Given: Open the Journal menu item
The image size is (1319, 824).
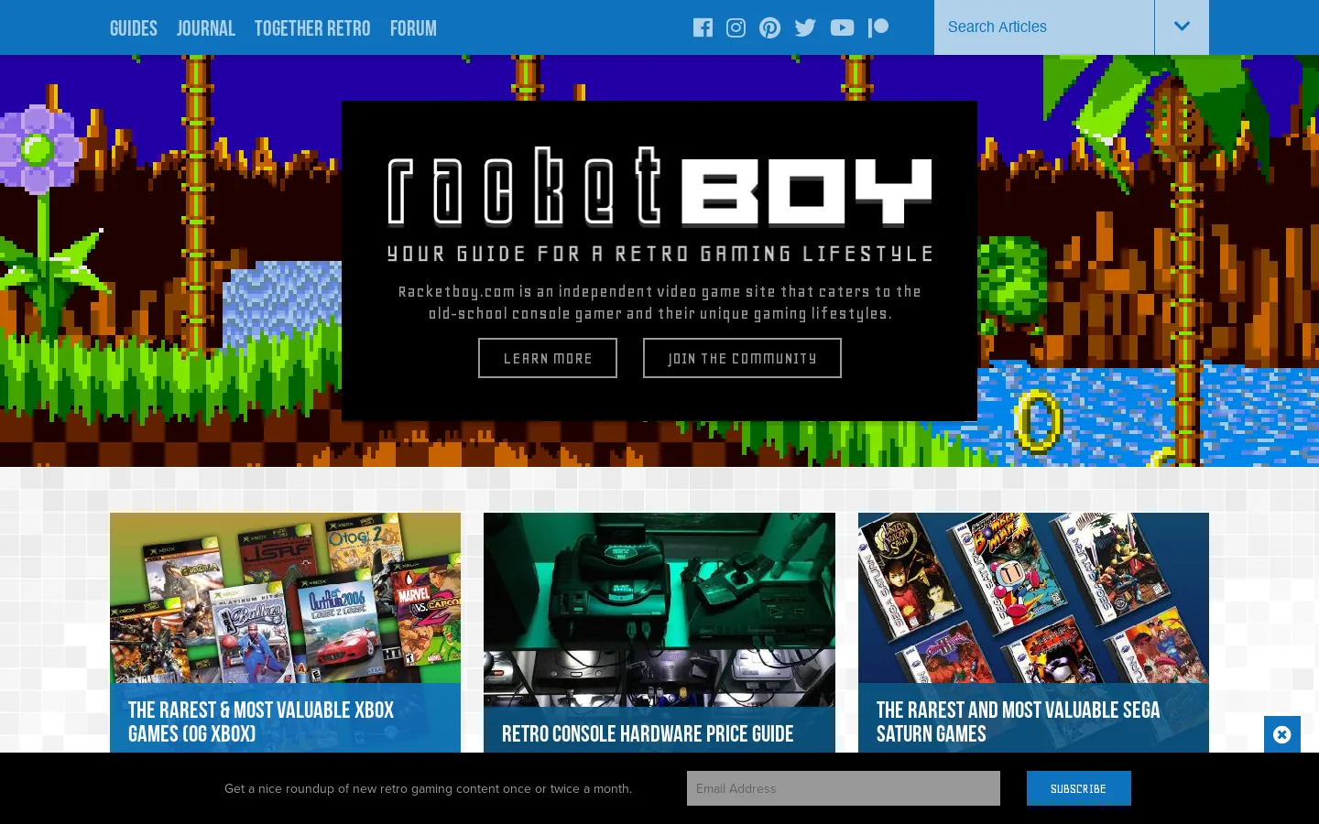Looking at the screenshot, I should point(206,28).
